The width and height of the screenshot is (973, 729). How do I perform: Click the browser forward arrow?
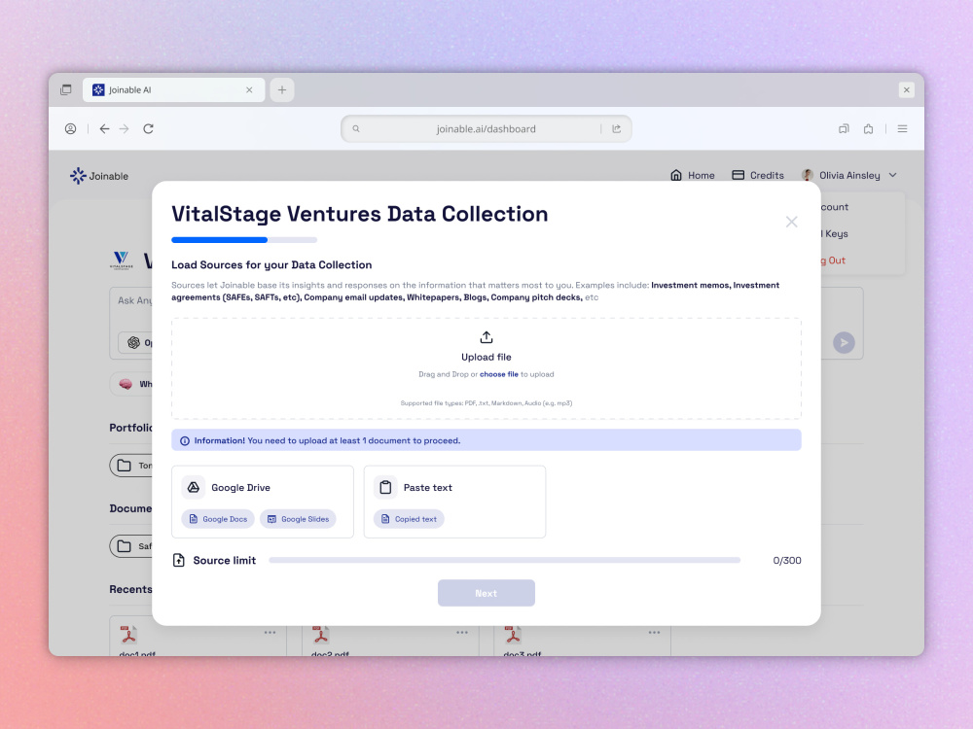pos(125,129)
